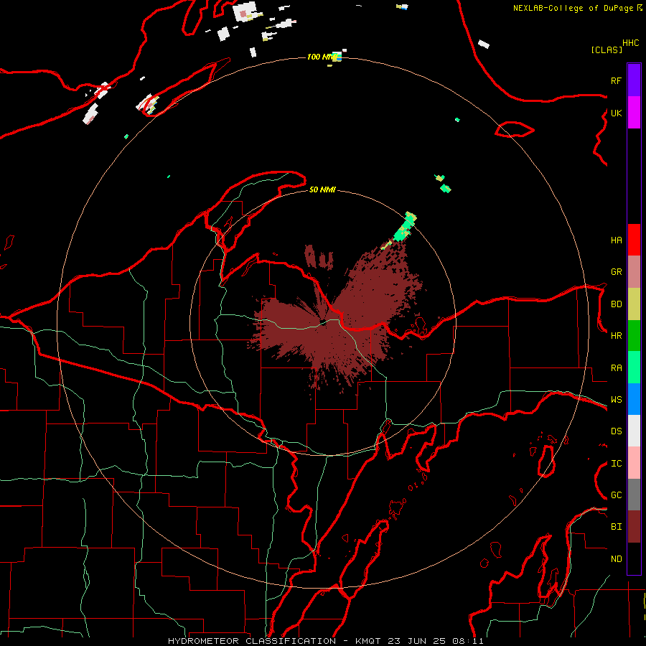Click the 'RF' legend label
The image size is (646, 646).
tap(617, 80)
